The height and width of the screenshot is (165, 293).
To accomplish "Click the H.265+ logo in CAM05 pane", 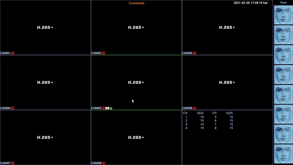I will click(136, 82).
